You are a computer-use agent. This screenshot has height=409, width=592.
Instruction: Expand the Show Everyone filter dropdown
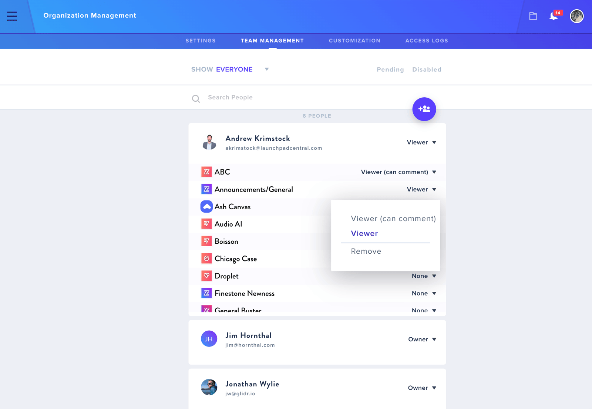[x=230, y=70]
